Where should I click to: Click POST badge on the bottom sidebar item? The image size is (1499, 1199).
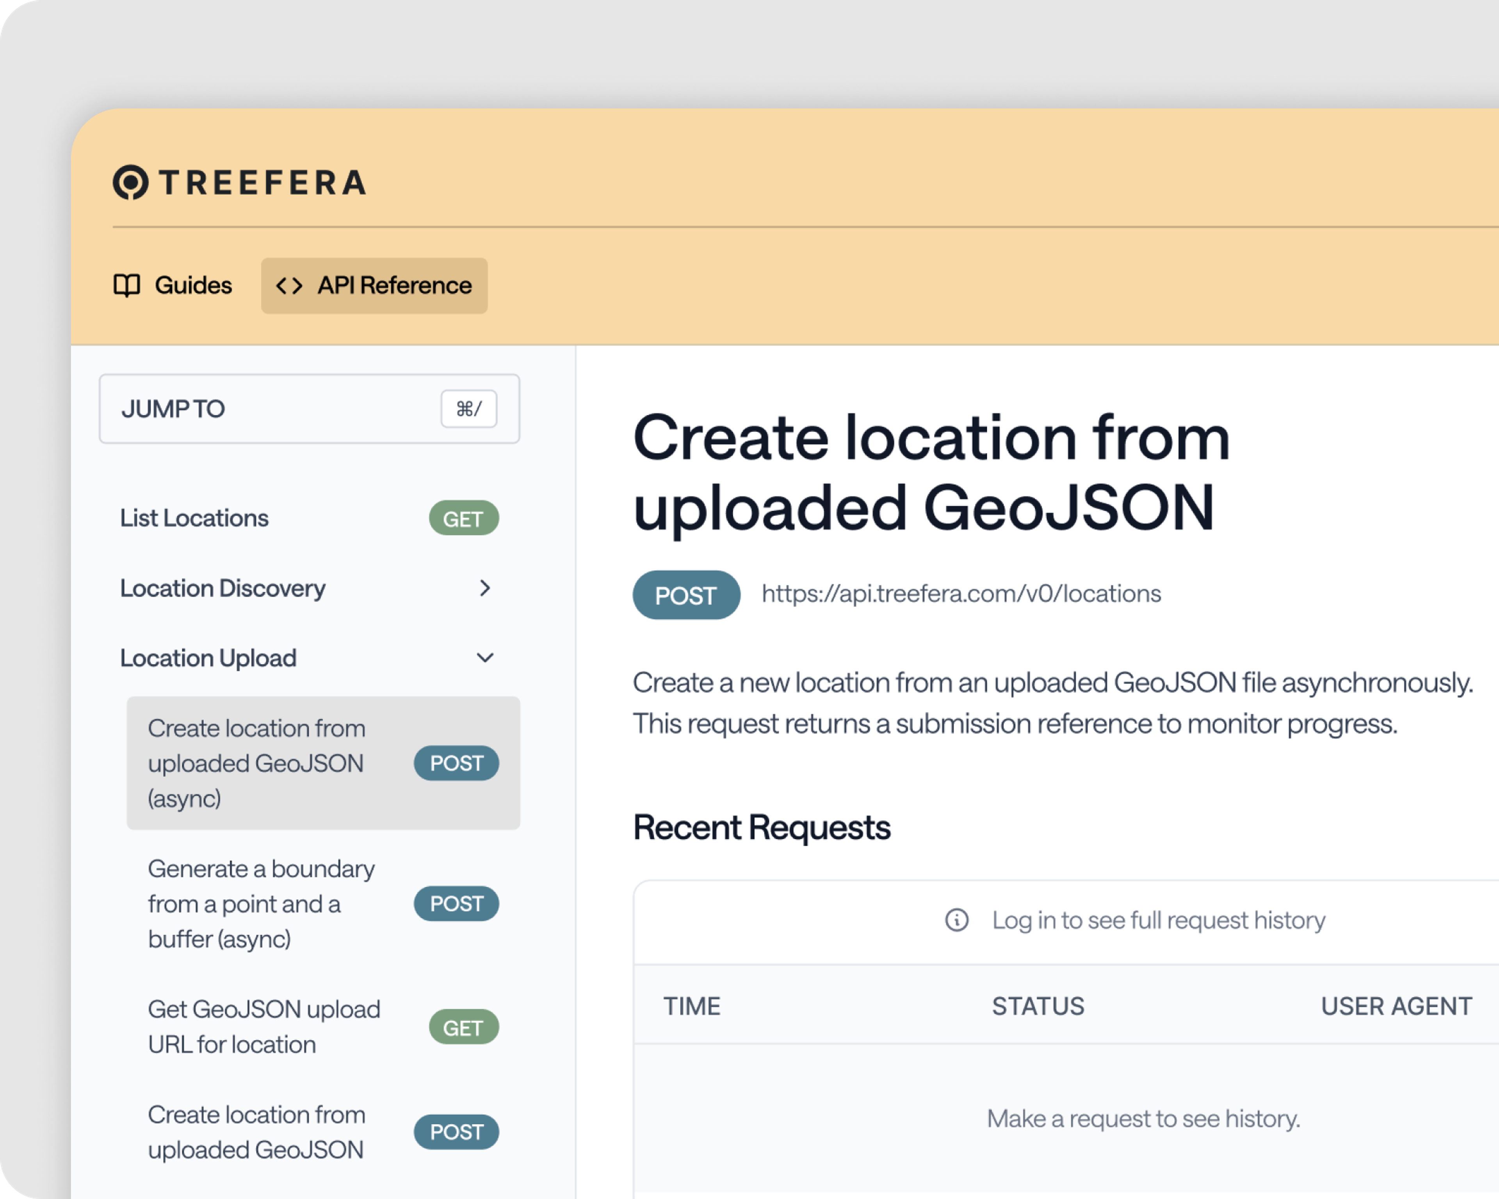point(456,1132)
